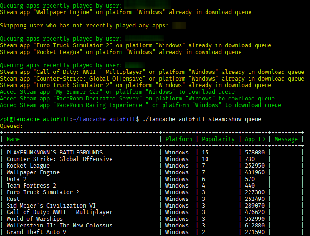
Task: Click the zph@lancache-autofill prompt
Action: (34, 119)
